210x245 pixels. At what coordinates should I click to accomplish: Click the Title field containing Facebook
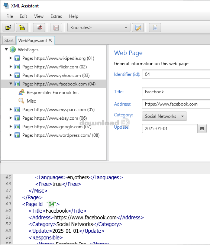176,92
